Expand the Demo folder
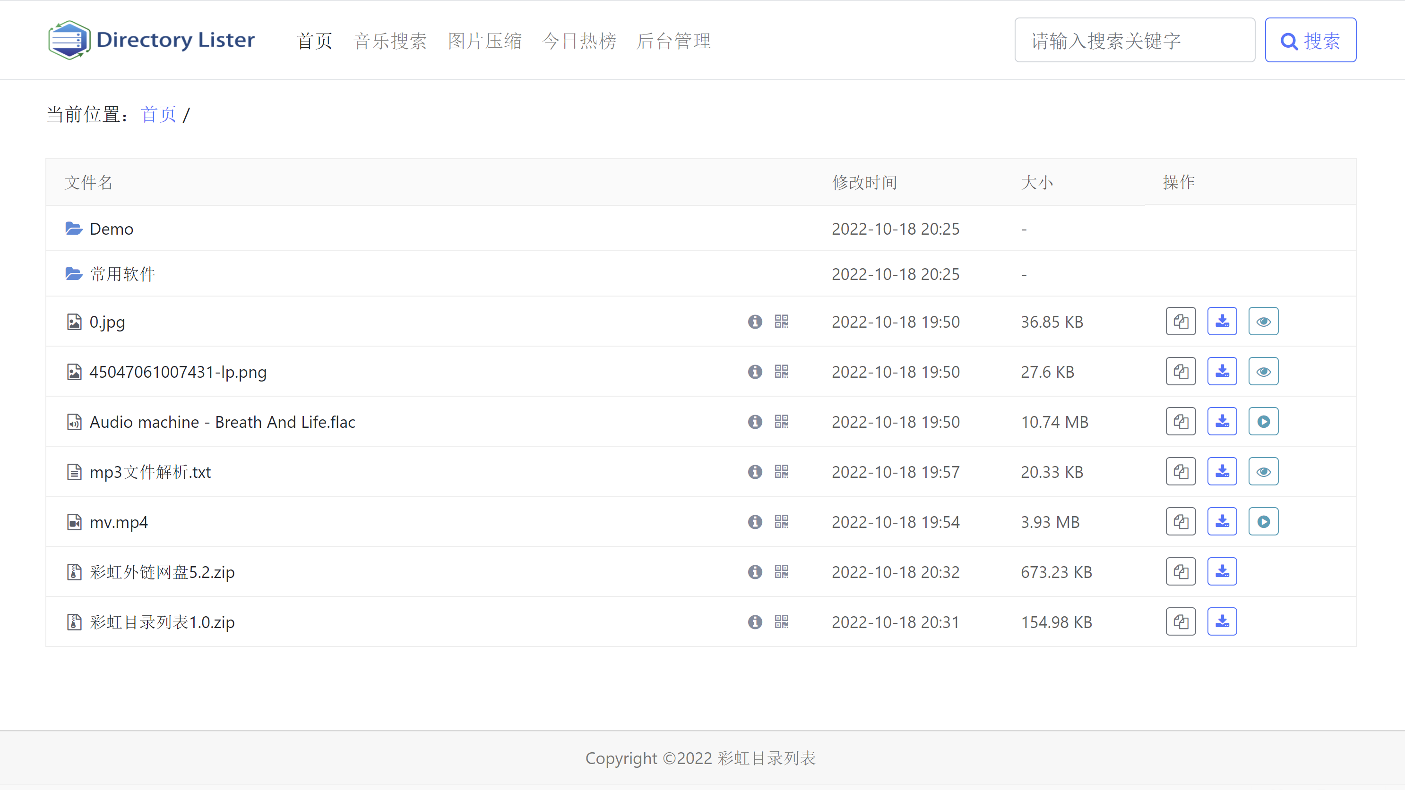Image resolution: width=1405 pixels, height=790 pixels. [x=111, y=229]
